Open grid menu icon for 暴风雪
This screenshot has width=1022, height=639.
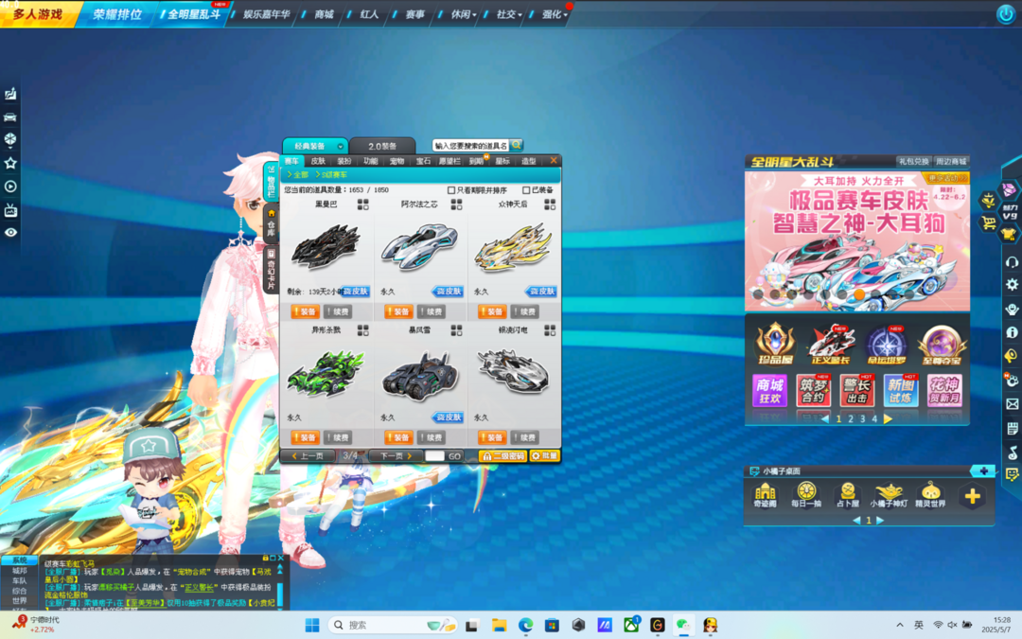pos(456,330)
